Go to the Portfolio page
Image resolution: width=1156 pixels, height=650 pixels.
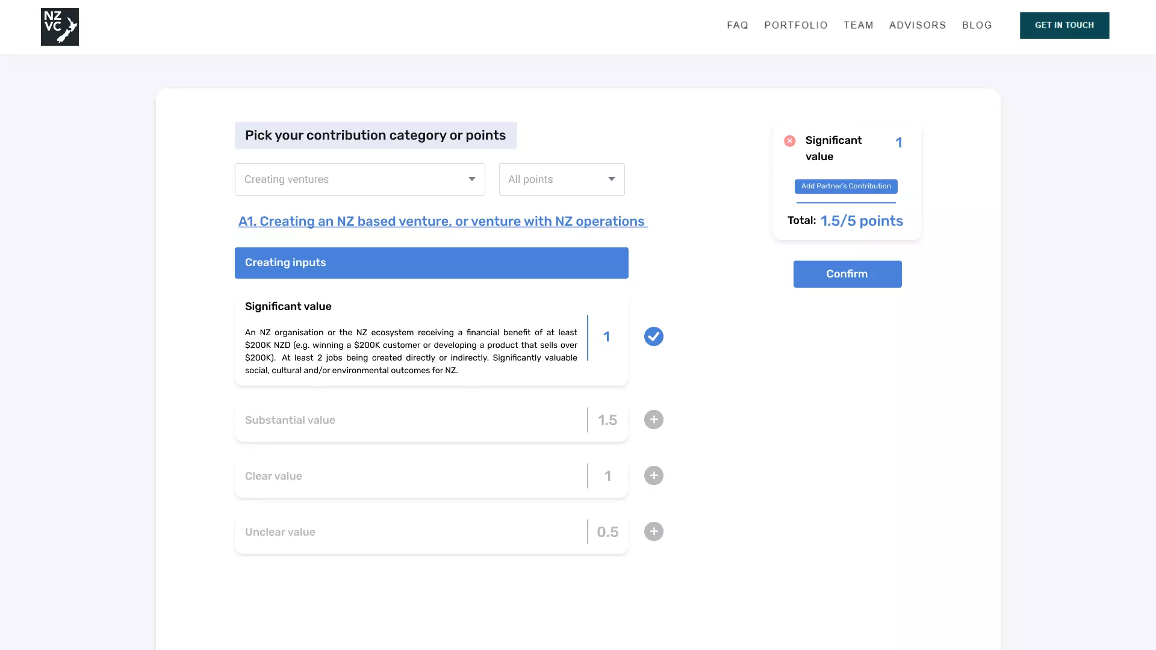click(795, 25)
